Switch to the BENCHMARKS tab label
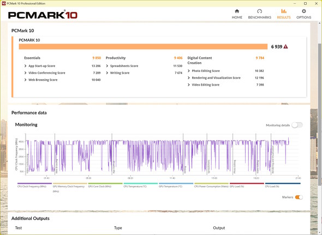 (260, 17)
